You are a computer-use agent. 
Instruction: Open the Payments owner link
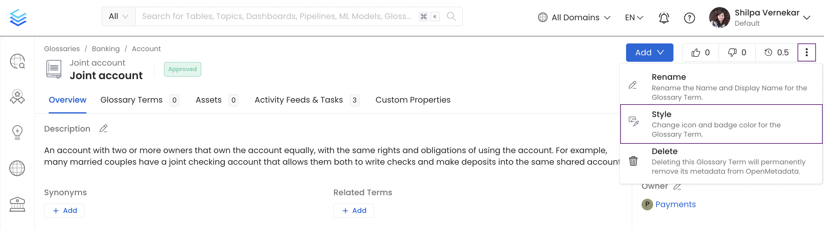tap(675, 205)
